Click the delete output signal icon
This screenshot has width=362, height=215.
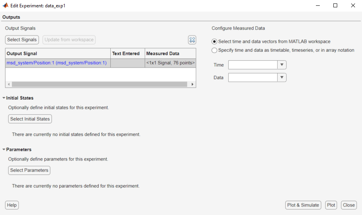192,40
